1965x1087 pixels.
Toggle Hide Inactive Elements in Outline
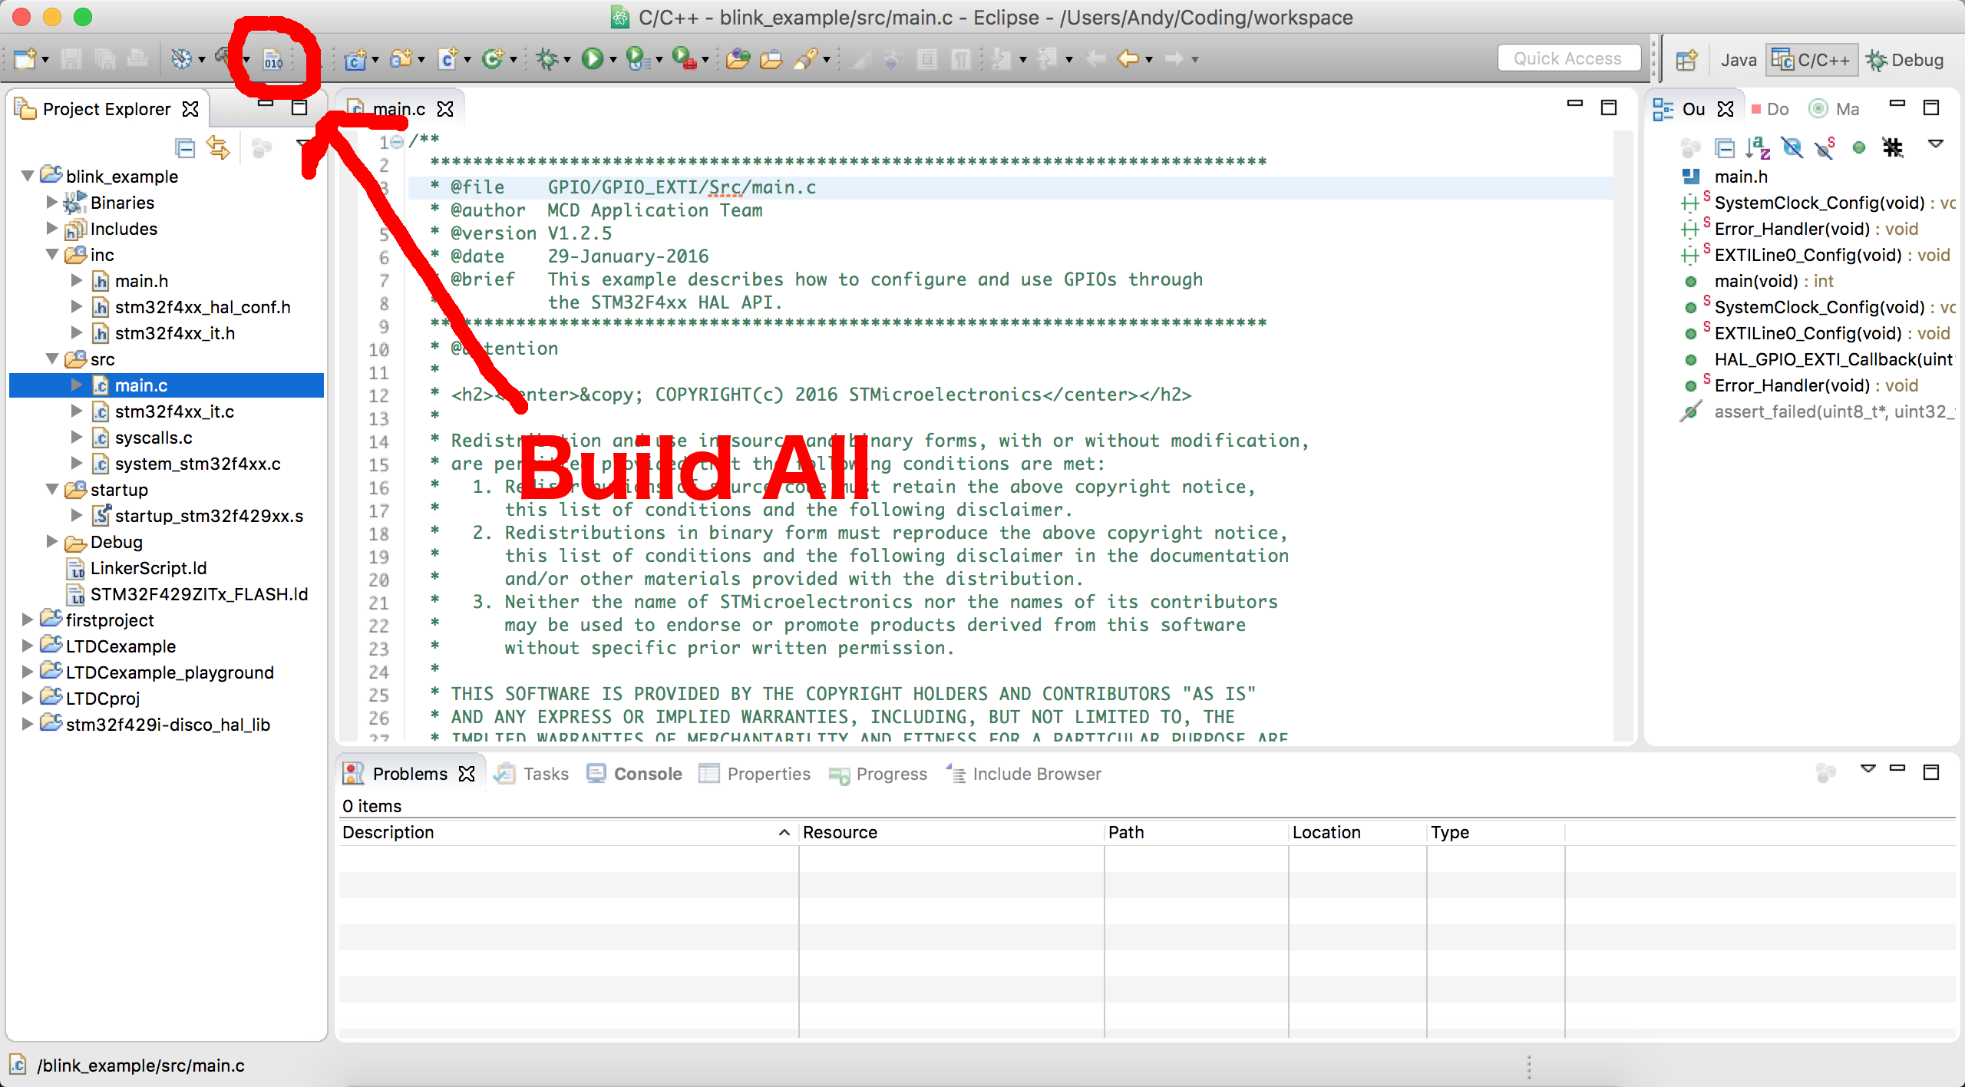1893,147
